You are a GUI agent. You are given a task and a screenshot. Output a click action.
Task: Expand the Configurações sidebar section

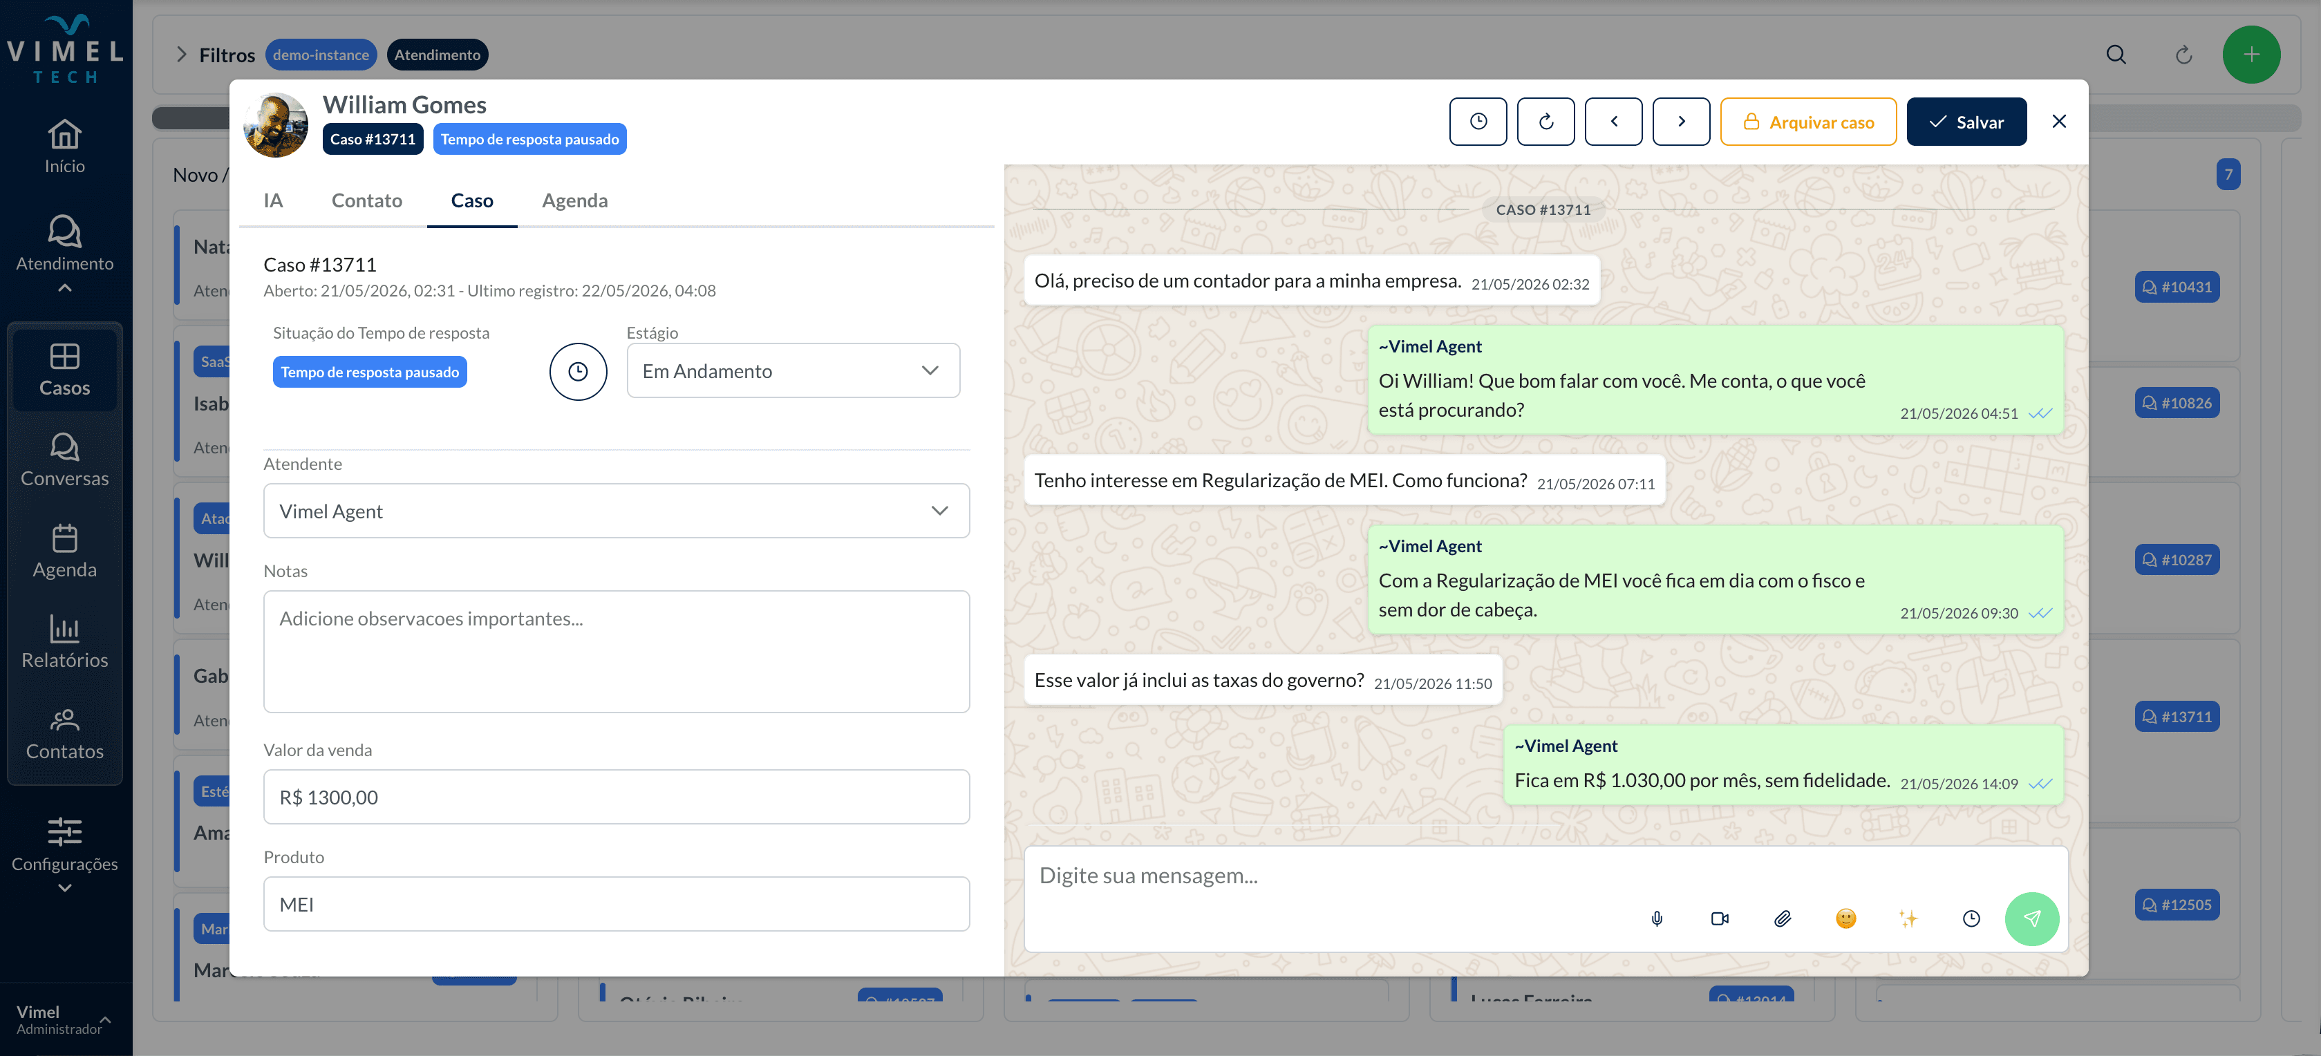point(65,854)
